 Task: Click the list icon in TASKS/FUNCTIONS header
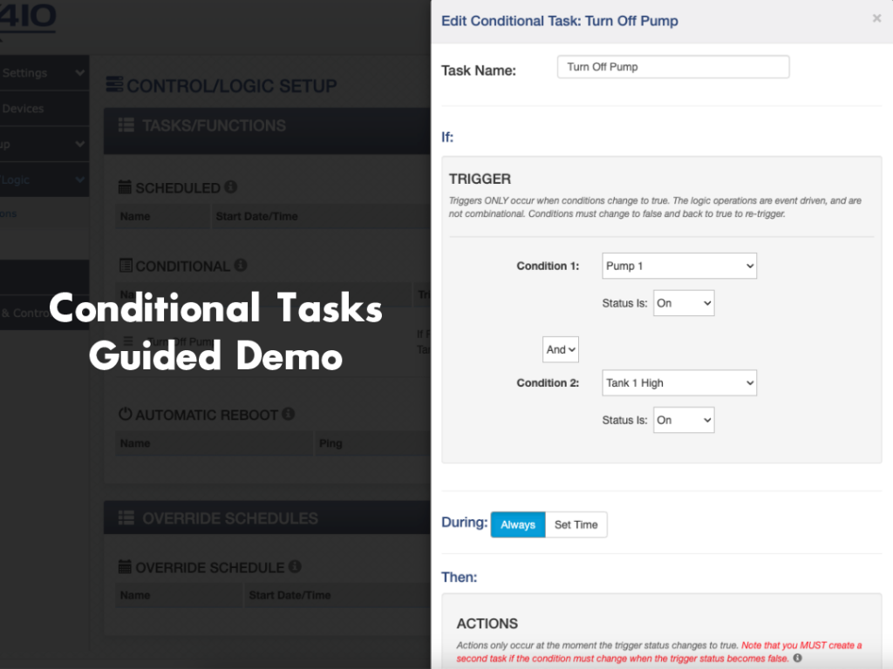click(x=126, y=125)
